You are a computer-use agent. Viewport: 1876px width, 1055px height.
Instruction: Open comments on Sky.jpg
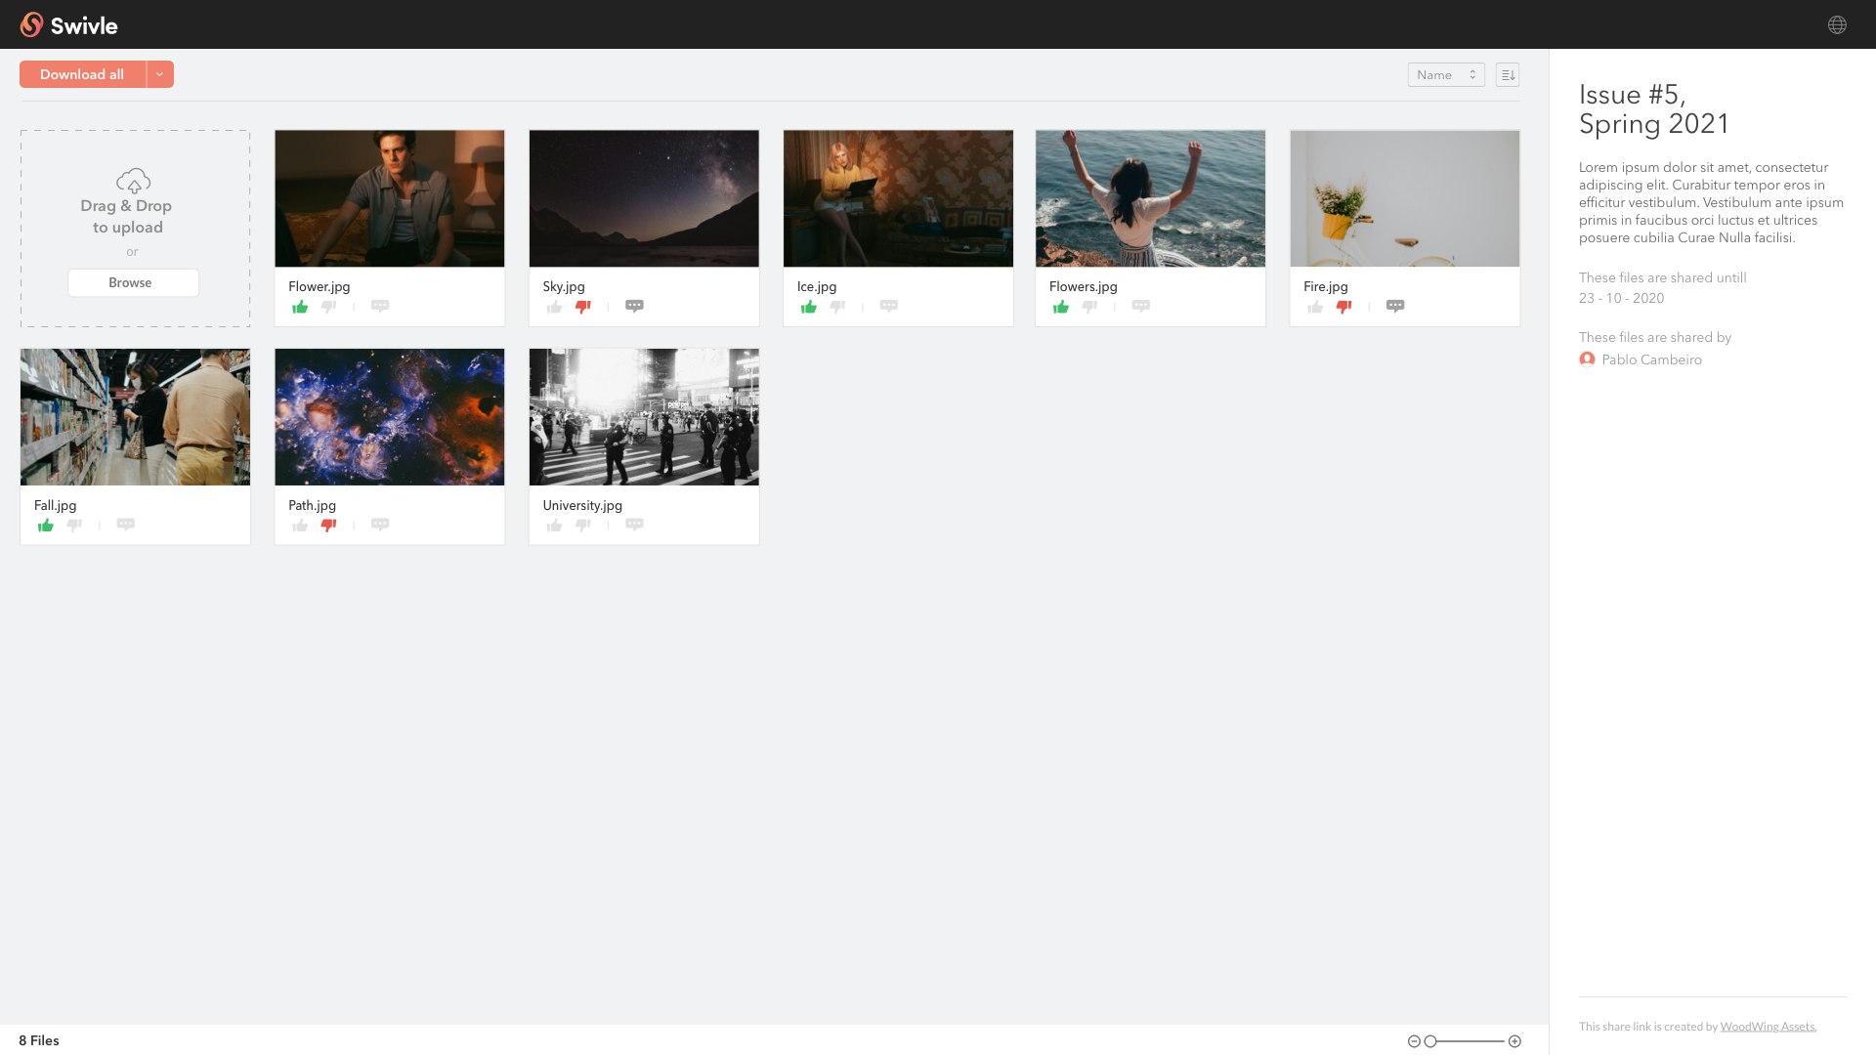634,306
